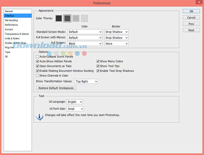This screenshot has height=155, width=204.
Task: Select the dark gray color theme swatch
Action: pyautogui.click(x=67, y=18)
